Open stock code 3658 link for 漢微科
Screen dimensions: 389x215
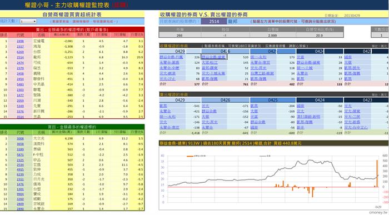point(21,144)
